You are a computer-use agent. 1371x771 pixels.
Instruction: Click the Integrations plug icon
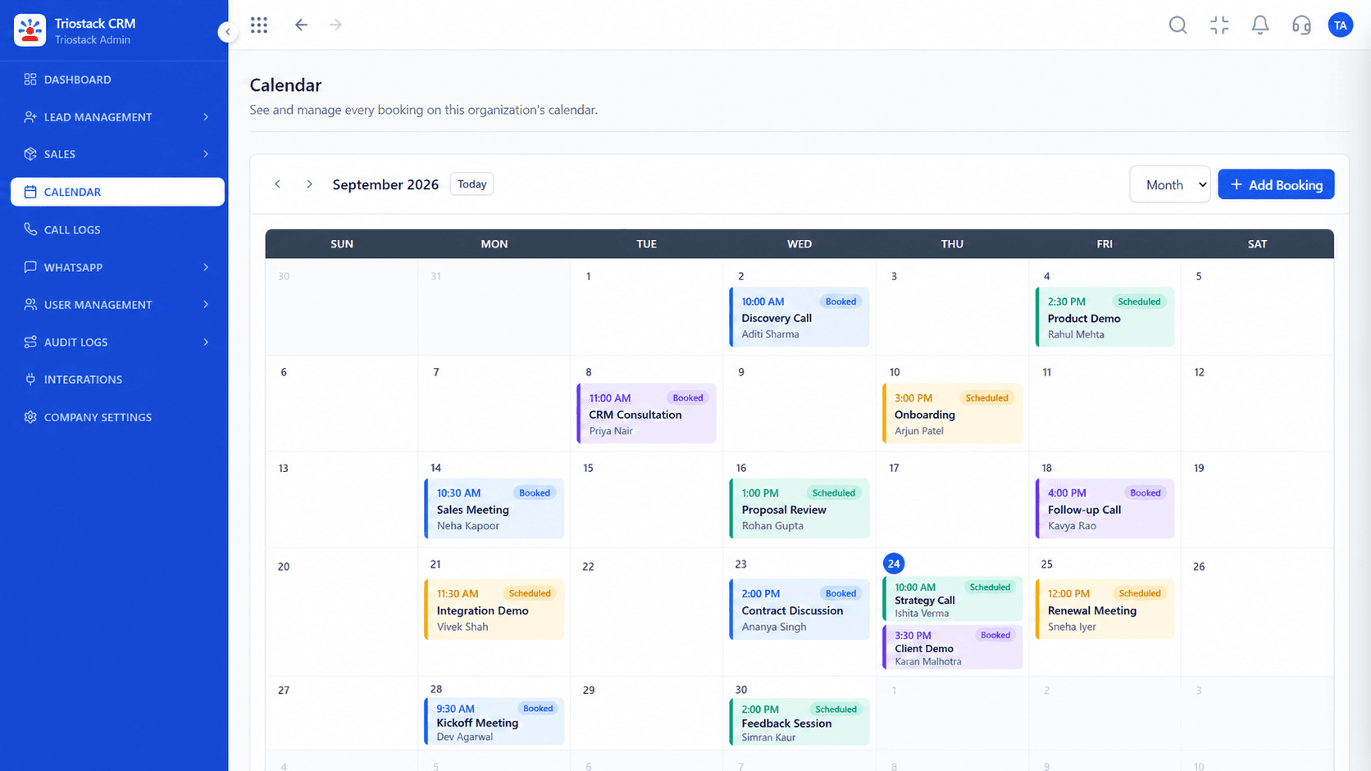tap(30, 379)
